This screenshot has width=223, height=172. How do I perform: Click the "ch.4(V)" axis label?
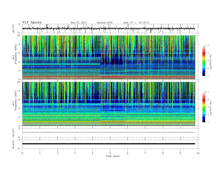click(14, 144)
